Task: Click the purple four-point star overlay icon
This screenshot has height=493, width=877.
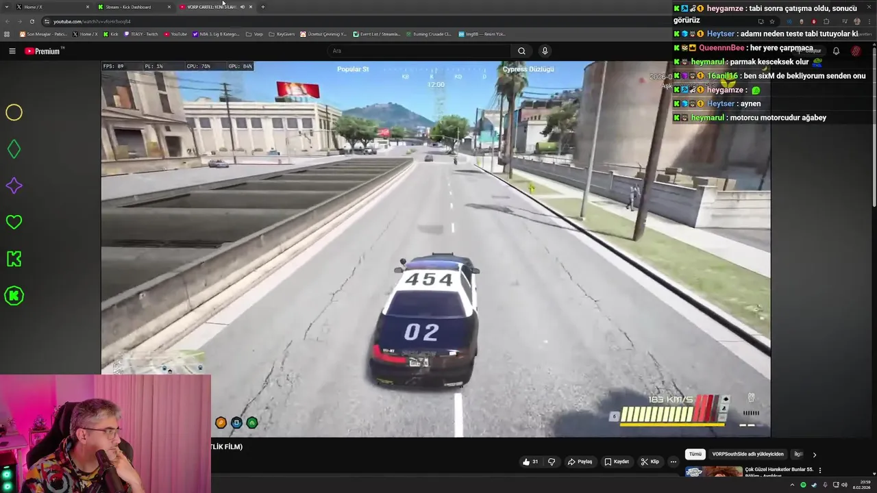Action: [14, 186]
